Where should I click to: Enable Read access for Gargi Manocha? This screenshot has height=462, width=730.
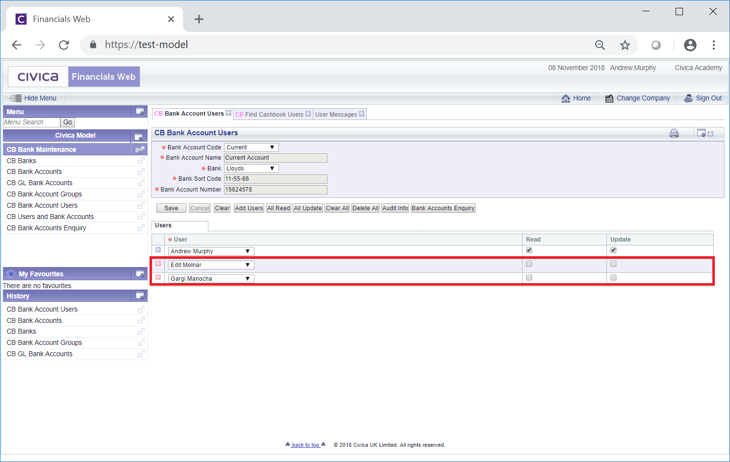[529, 277]
